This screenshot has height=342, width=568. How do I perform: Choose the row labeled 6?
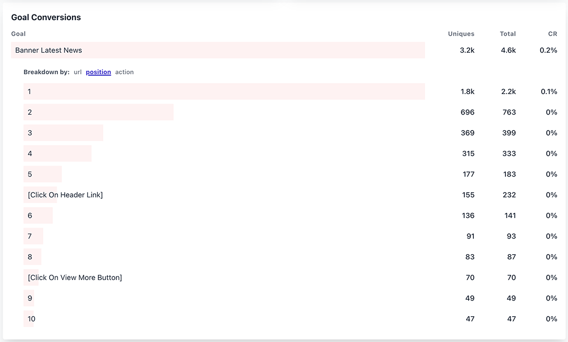30,215
